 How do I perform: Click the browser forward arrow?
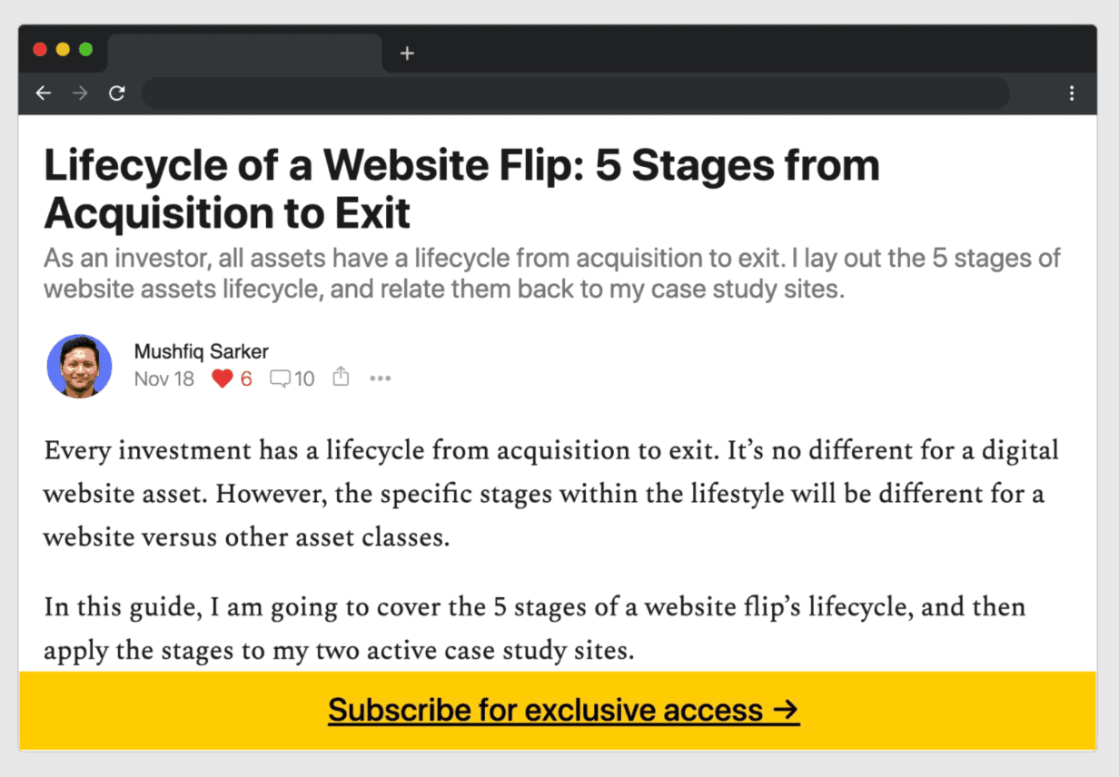(80, 93)
